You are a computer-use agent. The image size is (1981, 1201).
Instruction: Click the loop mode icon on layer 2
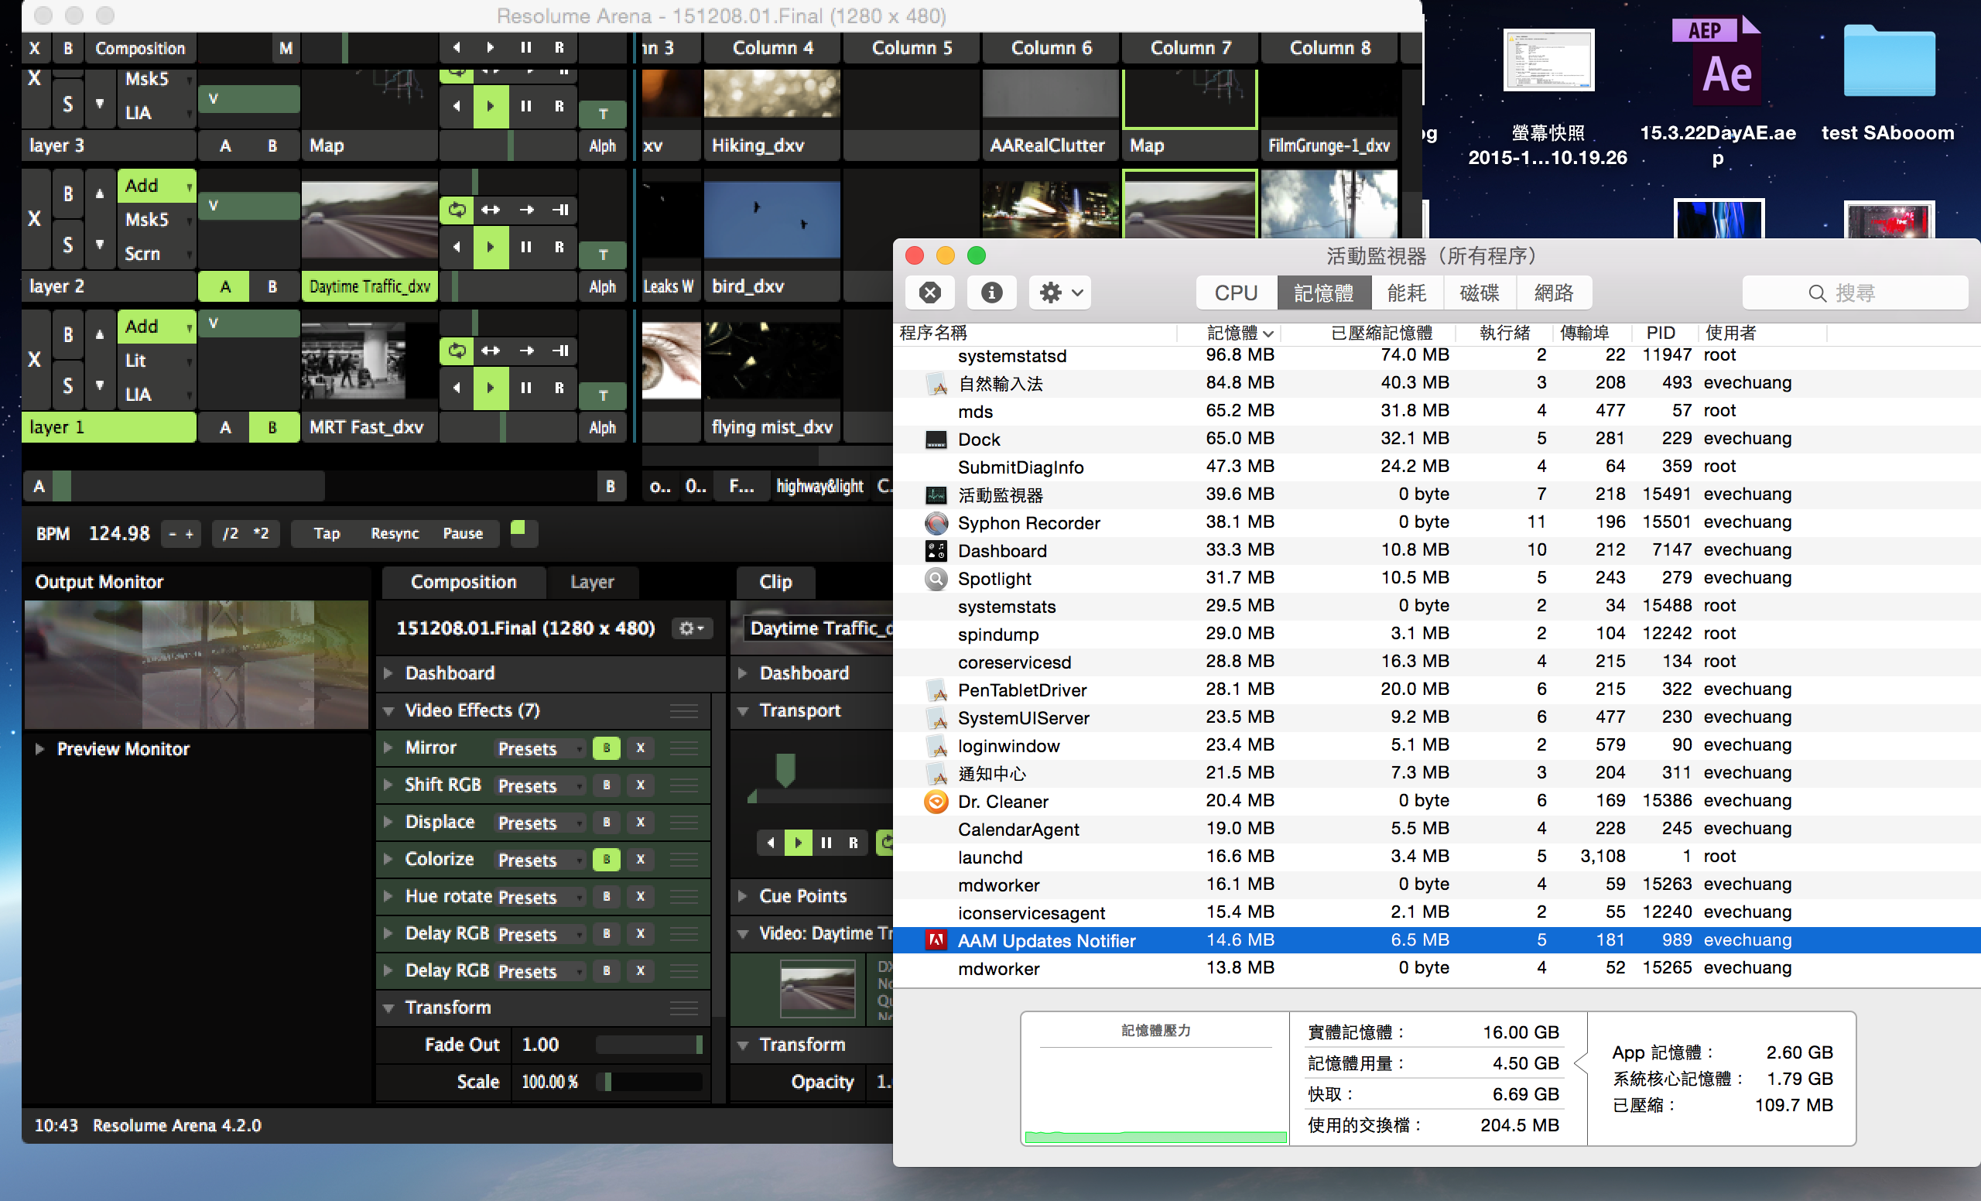tap(457, 210)
